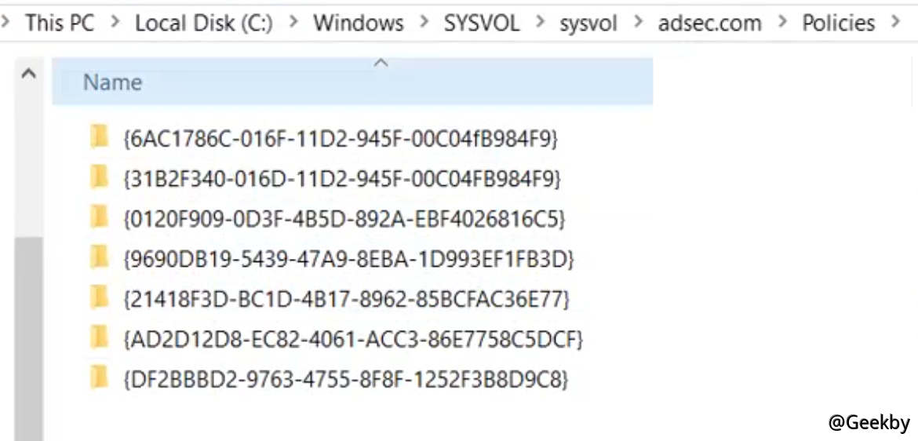
Task: Click the folder icon for {21418F3D-BC1D-4B17-8962-85BCFAC36E77}
Action: (99, 298)
